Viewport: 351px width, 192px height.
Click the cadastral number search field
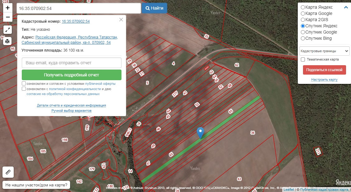78,8
